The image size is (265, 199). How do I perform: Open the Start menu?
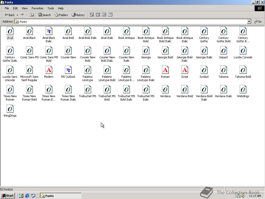[x=8, y=196]
